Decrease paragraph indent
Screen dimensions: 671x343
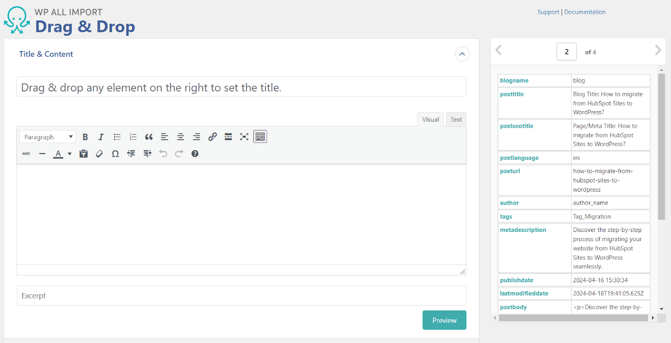[131, 153]
